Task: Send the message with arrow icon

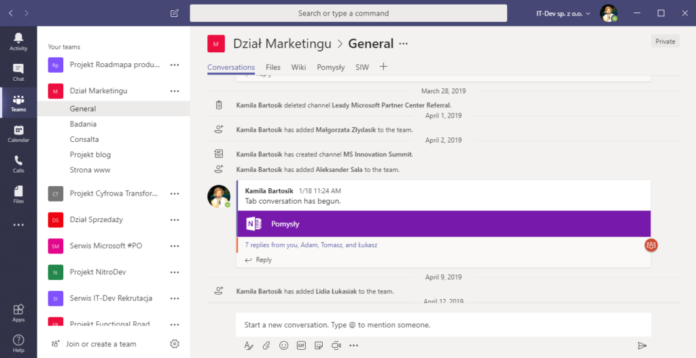Action: pyautogui.click(x=642, y=346)
